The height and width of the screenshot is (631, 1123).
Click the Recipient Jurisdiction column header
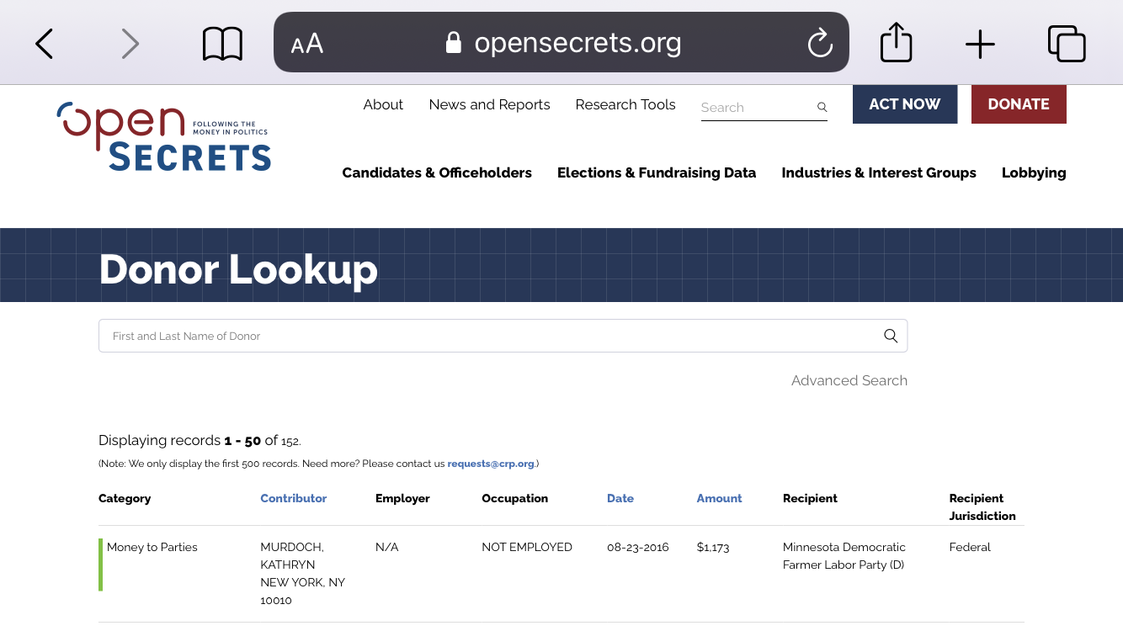tap(982, 507)
